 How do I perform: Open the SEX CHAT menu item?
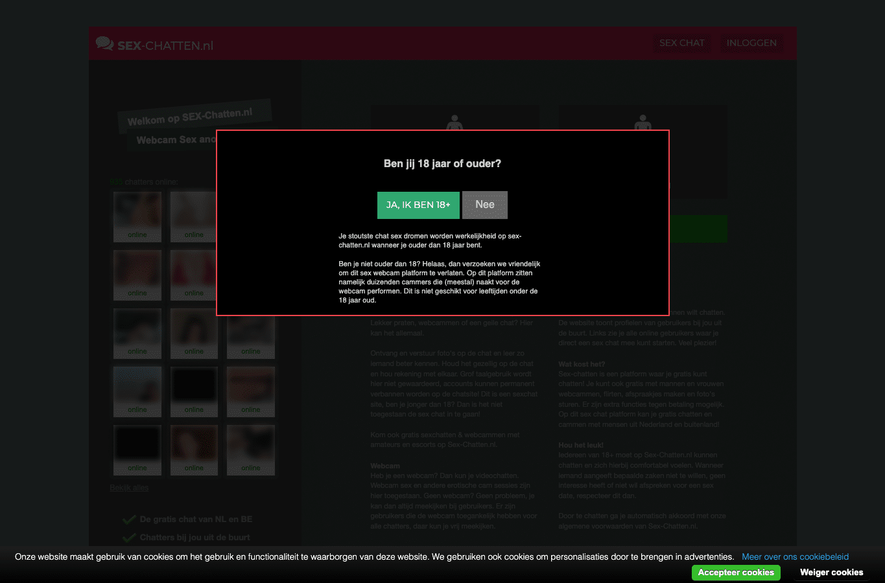[x=681, y=43]
